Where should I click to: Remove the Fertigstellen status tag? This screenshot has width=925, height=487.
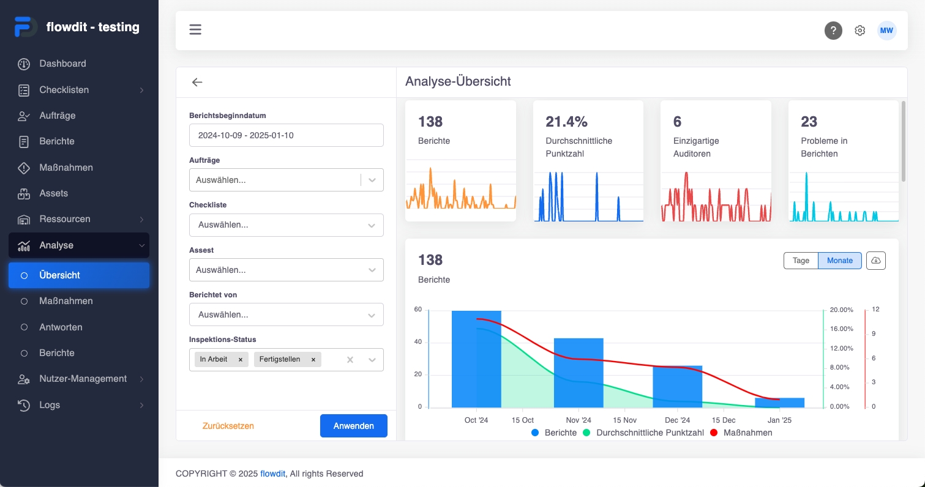tap(313, 360)
